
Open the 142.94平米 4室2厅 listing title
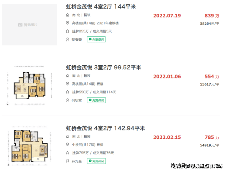[x=106, y=128]
